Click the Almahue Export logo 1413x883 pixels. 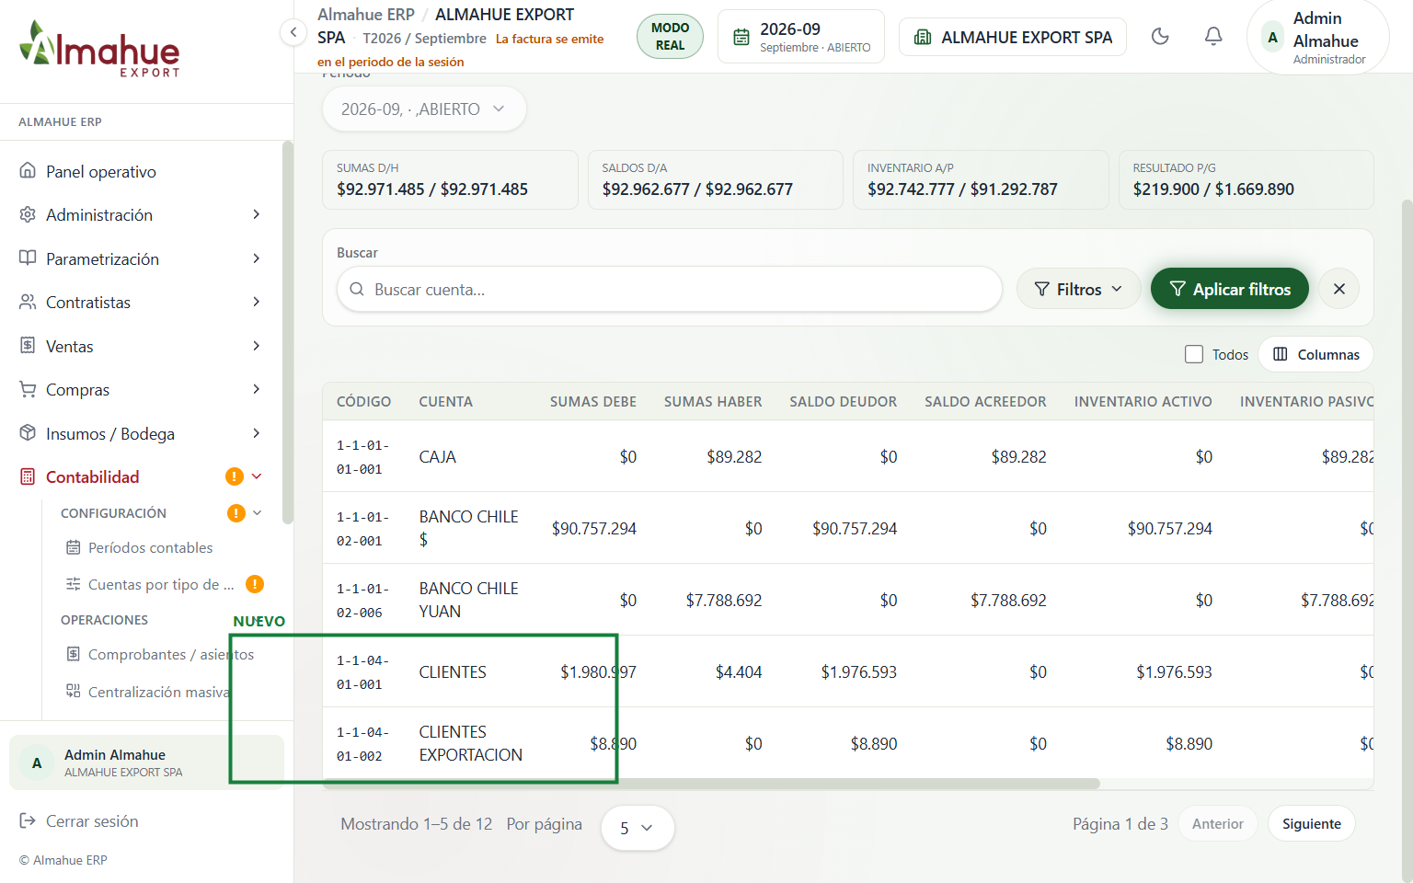(x=99, y=49)
